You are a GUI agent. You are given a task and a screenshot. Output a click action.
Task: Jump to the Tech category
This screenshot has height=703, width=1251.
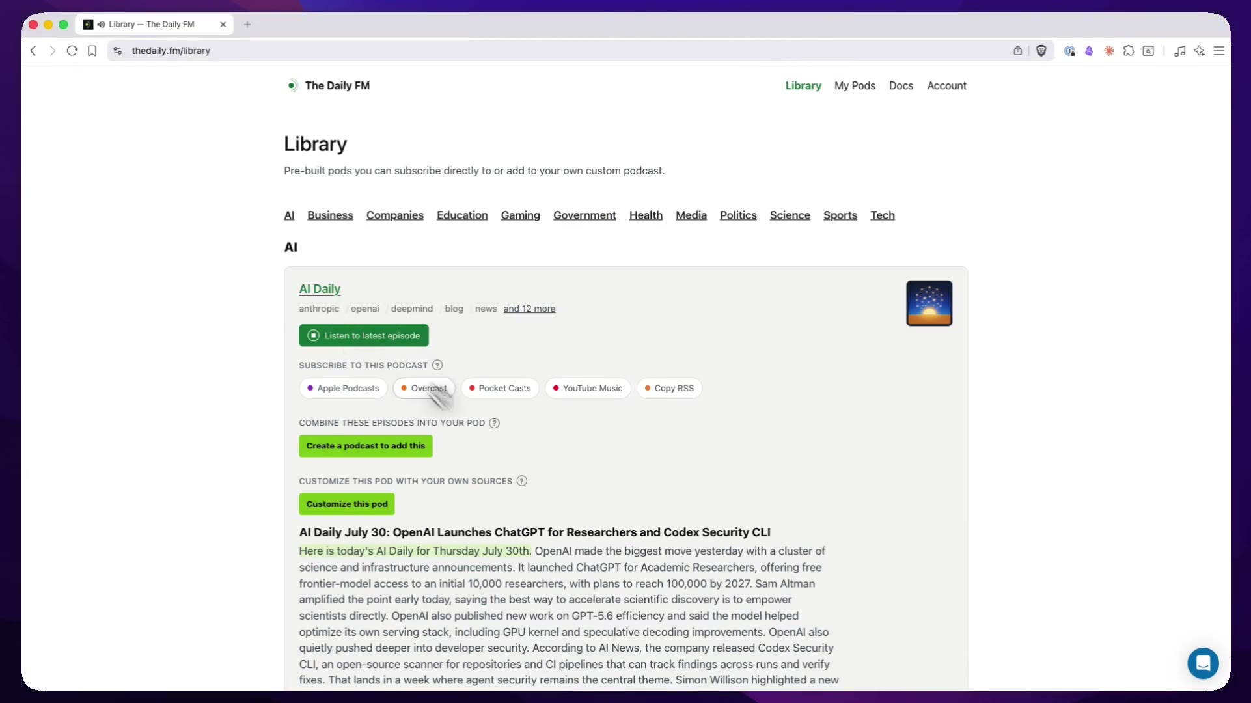(883, 215)
